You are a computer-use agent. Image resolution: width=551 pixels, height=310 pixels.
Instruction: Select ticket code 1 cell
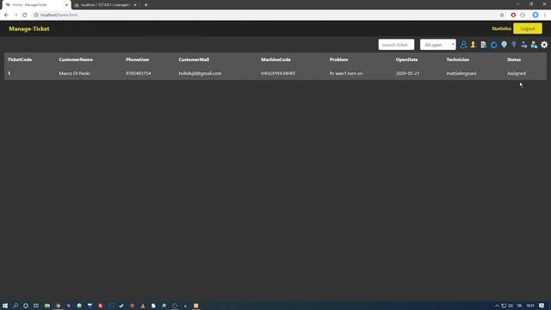pos(9,73)
